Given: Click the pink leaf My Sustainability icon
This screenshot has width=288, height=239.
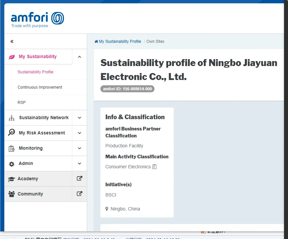Looking at the screenshot, I should [x=12, y=57].
